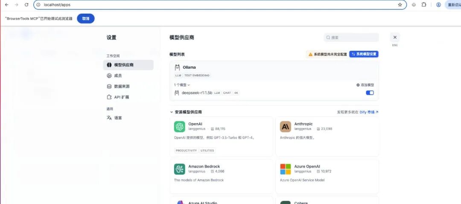
Task: Focus the localhost/apps address bar
Action: click(220, 5)
